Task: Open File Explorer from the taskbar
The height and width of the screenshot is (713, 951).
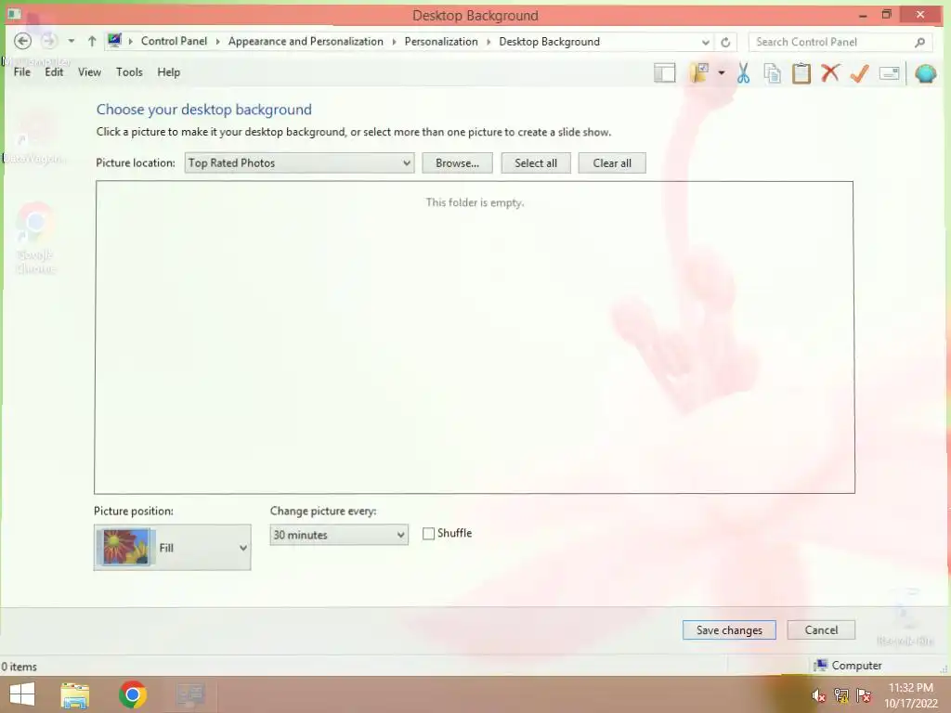Action: 75,695
